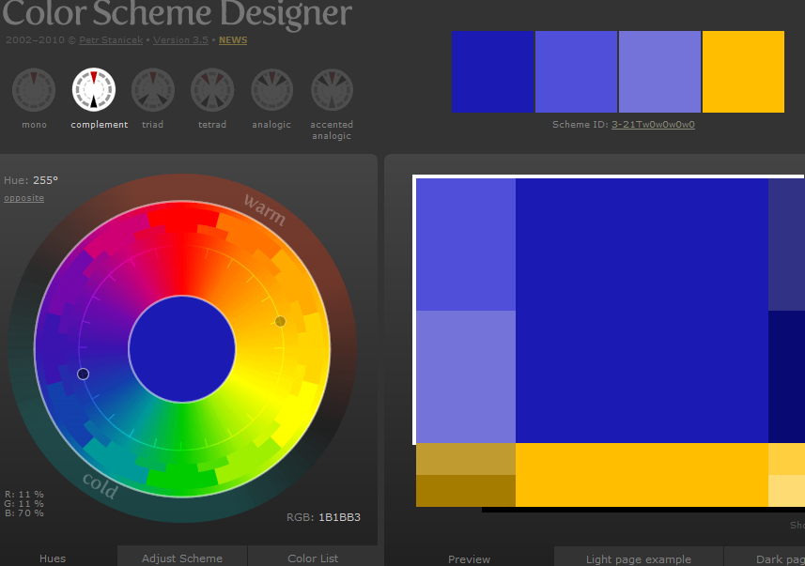Select the mono scheme mode
The image size is (805, 566).
tap(33, 89)
